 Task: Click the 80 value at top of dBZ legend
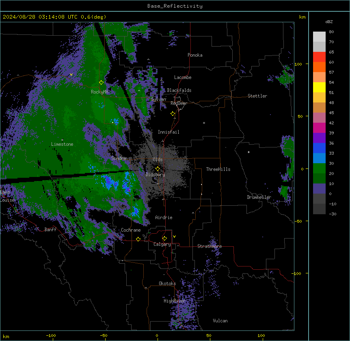pos(331,32)
